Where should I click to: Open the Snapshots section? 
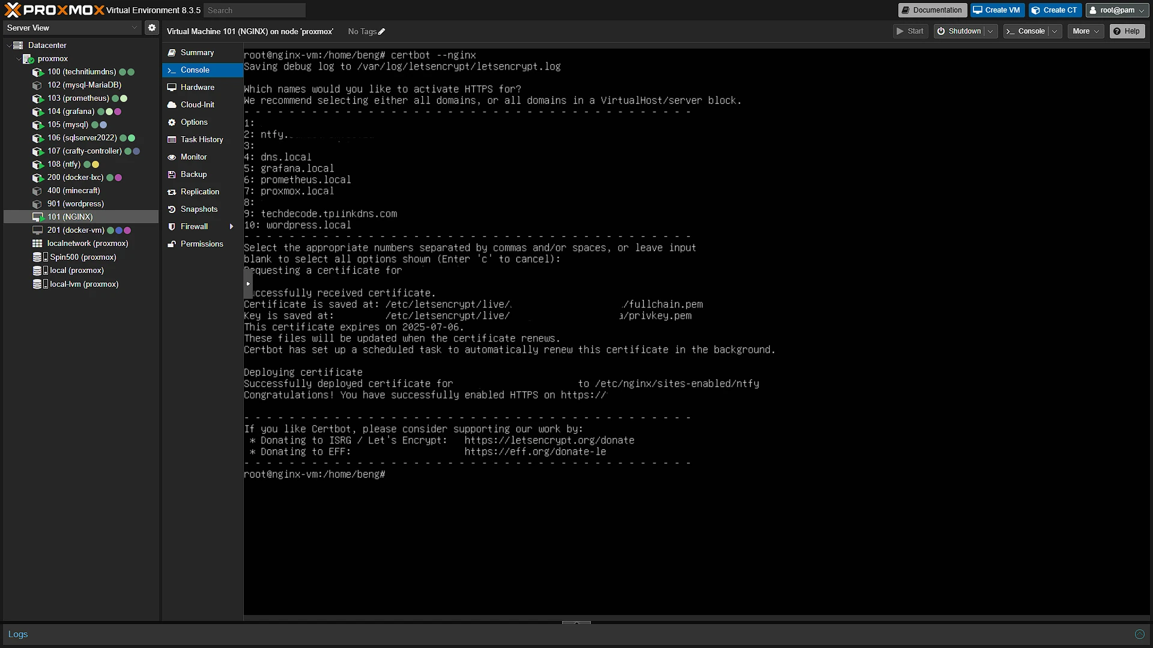click(202, 209)
